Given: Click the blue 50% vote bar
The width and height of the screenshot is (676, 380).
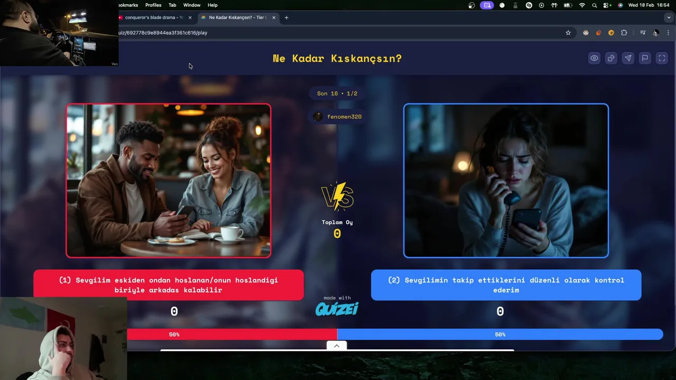Looking at the screenshot, I should tap(500, 335).
